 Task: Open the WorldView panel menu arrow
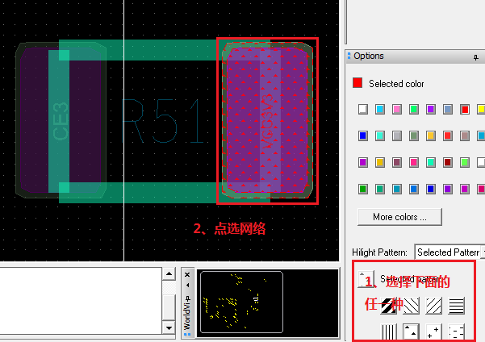(x=188, y=285)
